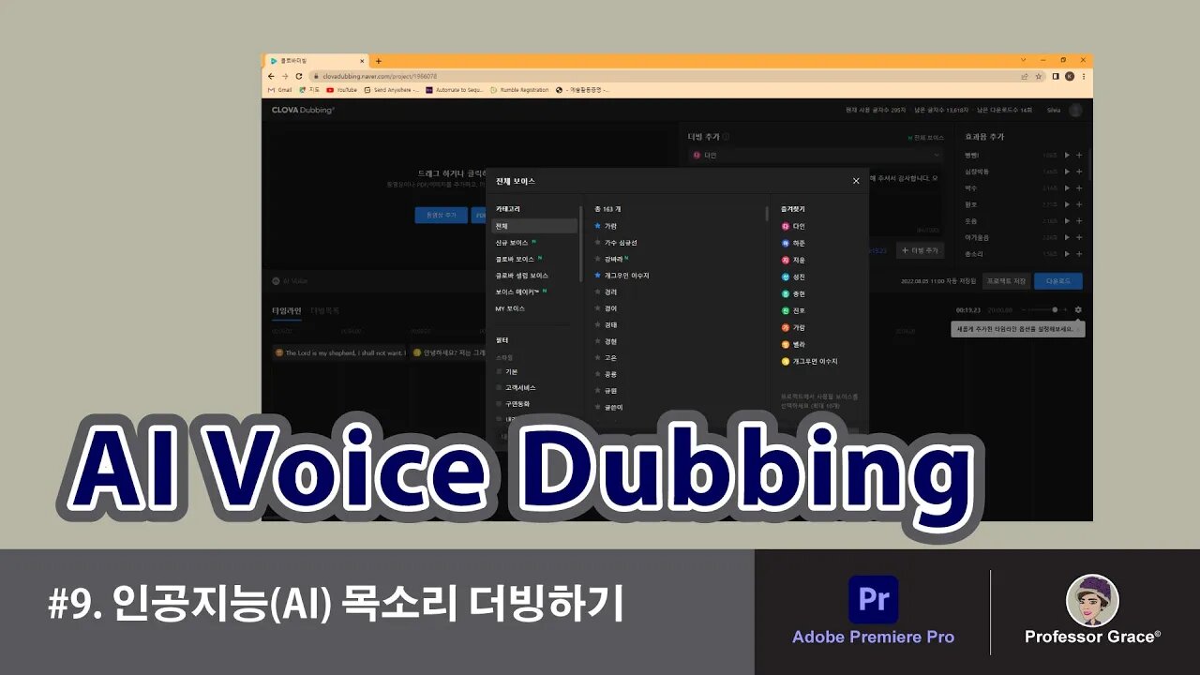Toggle favorite star for 가람 voice
This screenshot has width=1200, height=675.
click(x=597, y=226)
